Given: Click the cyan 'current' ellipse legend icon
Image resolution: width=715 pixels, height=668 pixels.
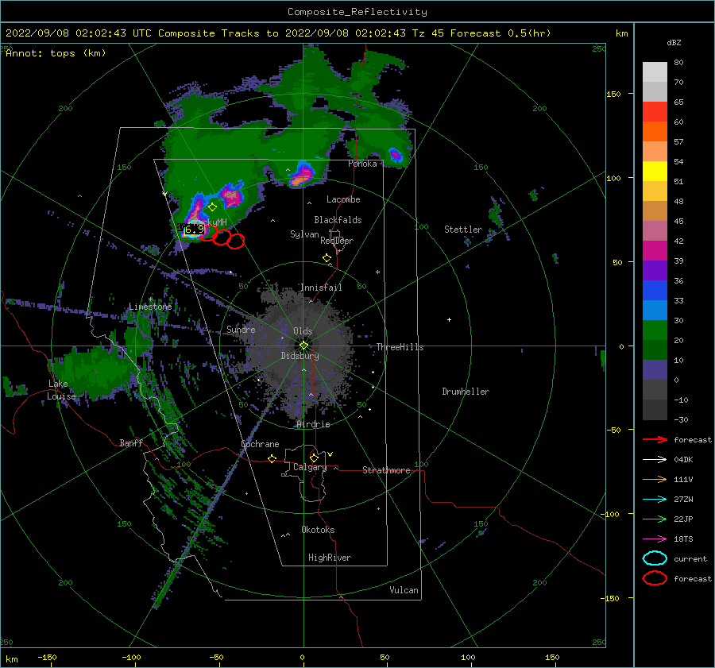Looking at the screenshot, I should [655, 558].
